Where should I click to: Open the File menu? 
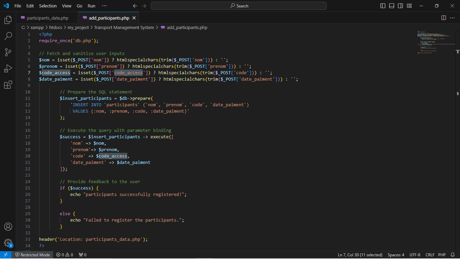[18, 6]
